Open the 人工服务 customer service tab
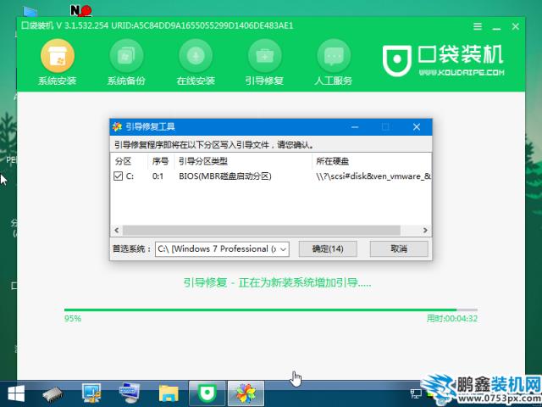Image resolution: width=542 pixels, height=407 pixels. pyautogui.click(x=334, y=63)
